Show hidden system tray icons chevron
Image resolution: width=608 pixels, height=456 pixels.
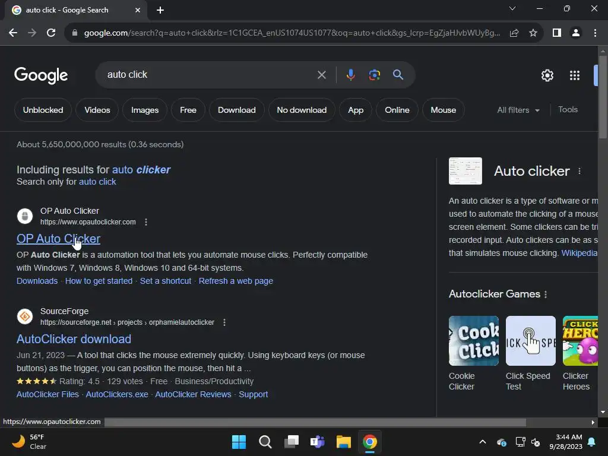pyautogui.click(x=483, y=442)
